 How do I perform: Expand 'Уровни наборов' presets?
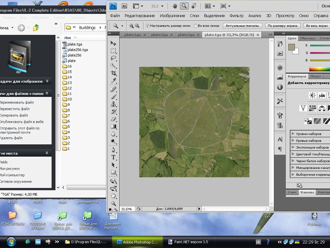(293, 134)
